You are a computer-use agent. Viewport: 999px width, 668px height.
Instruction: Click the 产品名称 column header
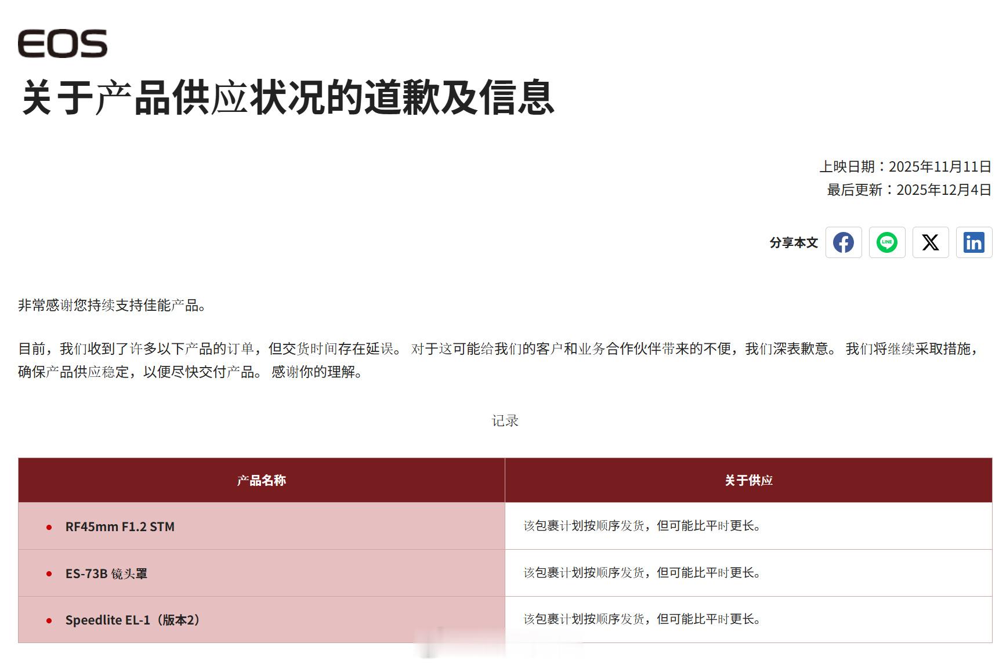click(262, 480)
